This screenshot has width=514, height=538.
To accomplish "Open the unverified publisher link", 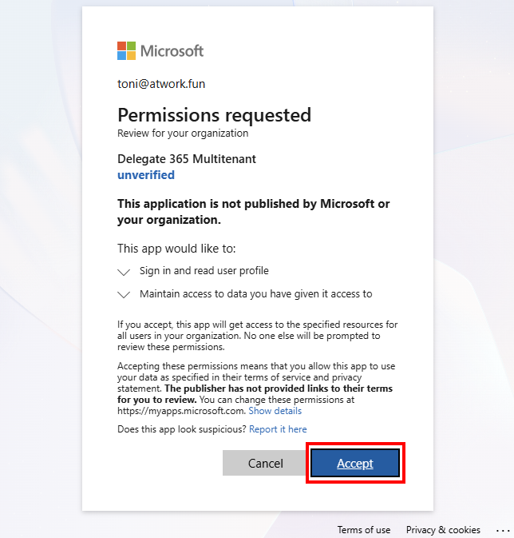I will (146, 174).
